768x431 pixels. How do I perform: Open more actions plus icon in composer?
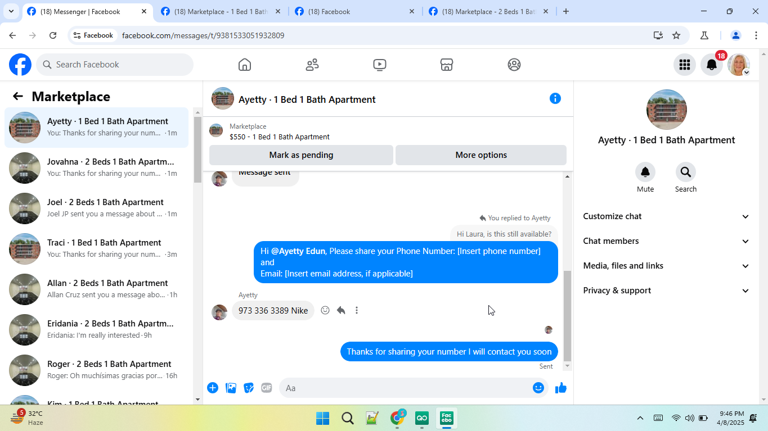point(213,388)
